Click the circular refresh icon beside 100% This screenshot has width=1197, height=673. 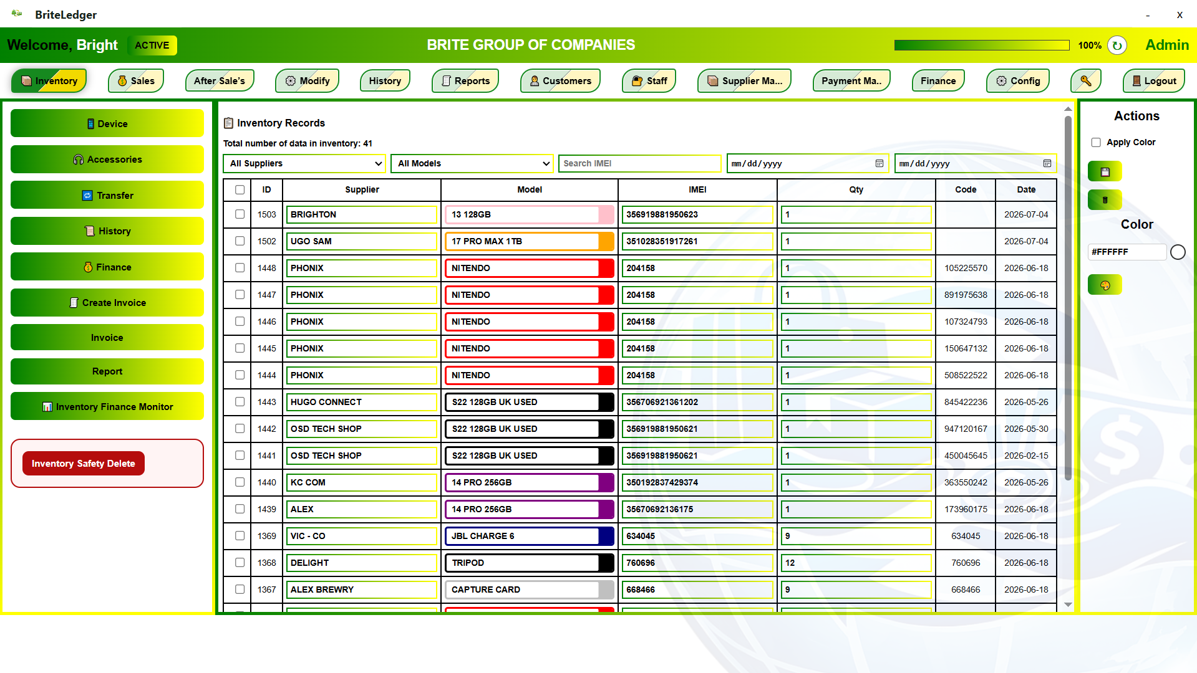1117,45
